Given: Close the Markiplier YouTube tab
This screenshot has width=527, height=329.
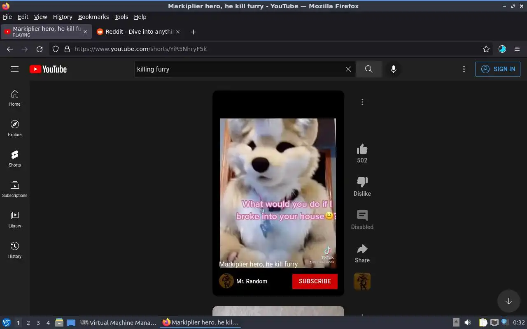Looking at the screenshot, I should coord(85,32).
